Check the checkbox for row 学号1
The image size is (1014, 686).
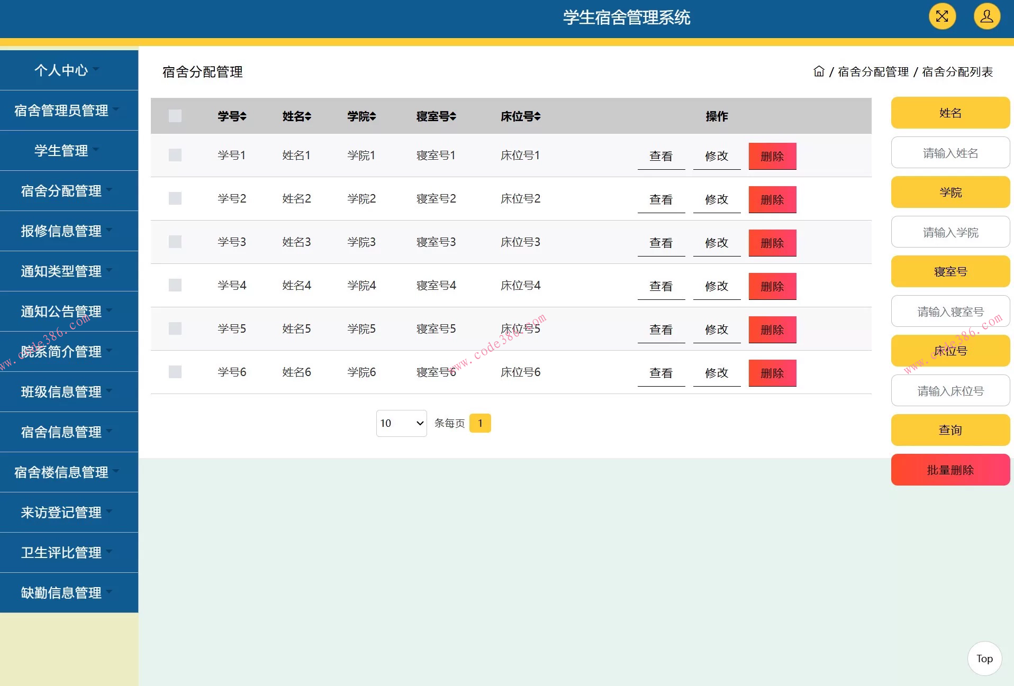click(x=175, y=155)
